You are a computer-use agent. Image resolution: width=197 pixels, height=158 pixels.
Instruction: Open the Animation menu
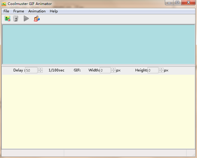point(37,11)
